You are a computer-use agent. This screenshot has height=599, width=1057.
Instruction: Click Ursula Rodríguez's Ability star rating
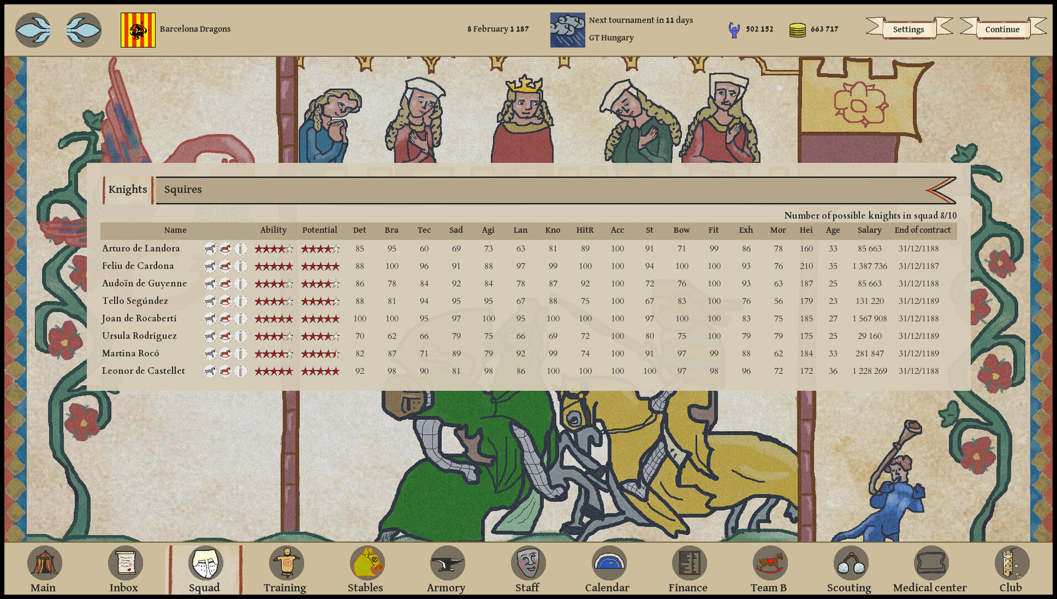[x=273, y=336]
